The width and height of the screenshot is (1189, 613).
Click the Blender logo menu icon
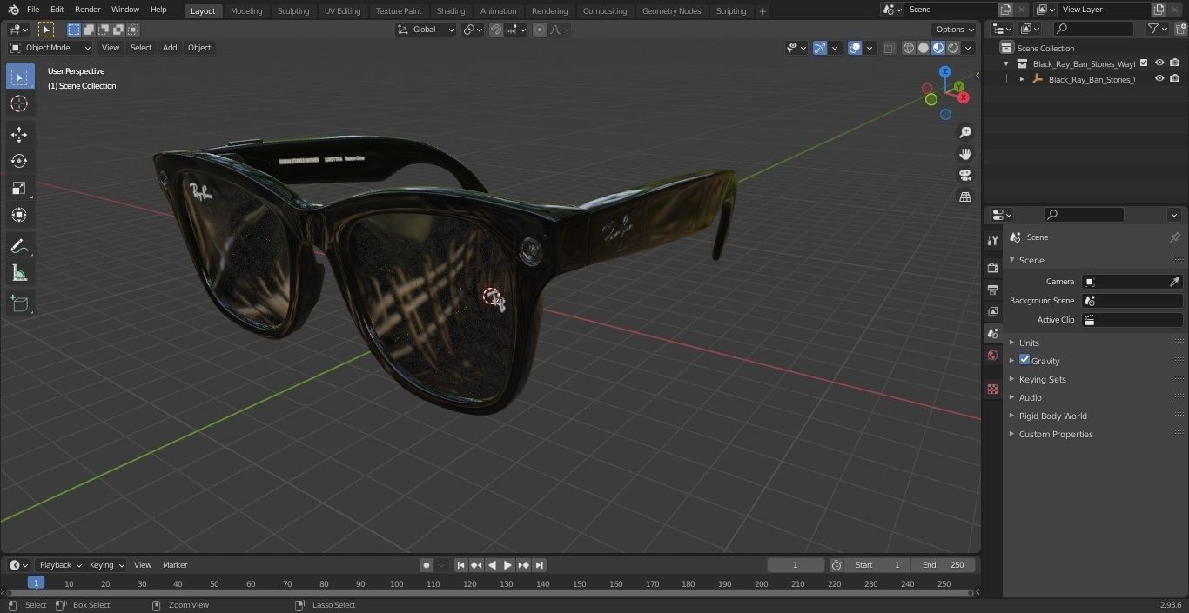point(12,10)
